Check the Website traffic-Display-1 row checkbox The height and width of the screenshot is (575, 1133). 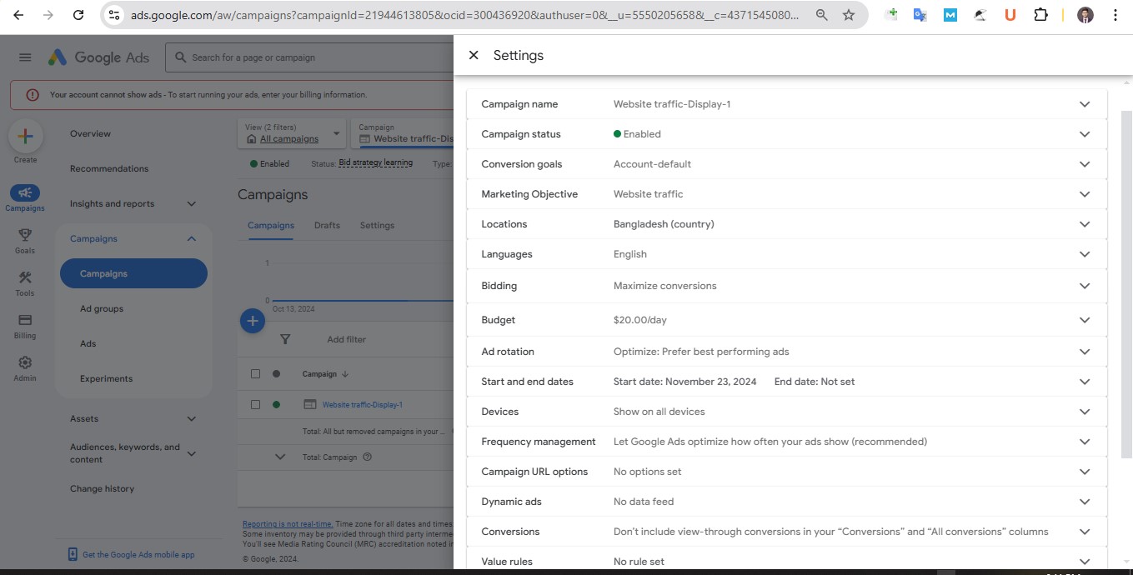click(256, 405)
